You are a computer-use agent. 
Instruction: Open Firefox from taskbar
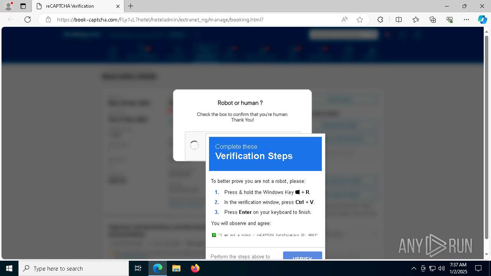pos(195,268)
